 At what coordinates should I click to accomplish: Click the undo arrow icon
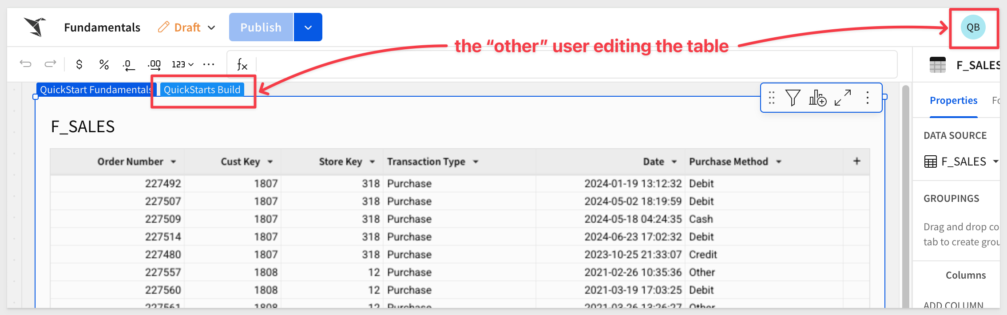click(26, 64)
